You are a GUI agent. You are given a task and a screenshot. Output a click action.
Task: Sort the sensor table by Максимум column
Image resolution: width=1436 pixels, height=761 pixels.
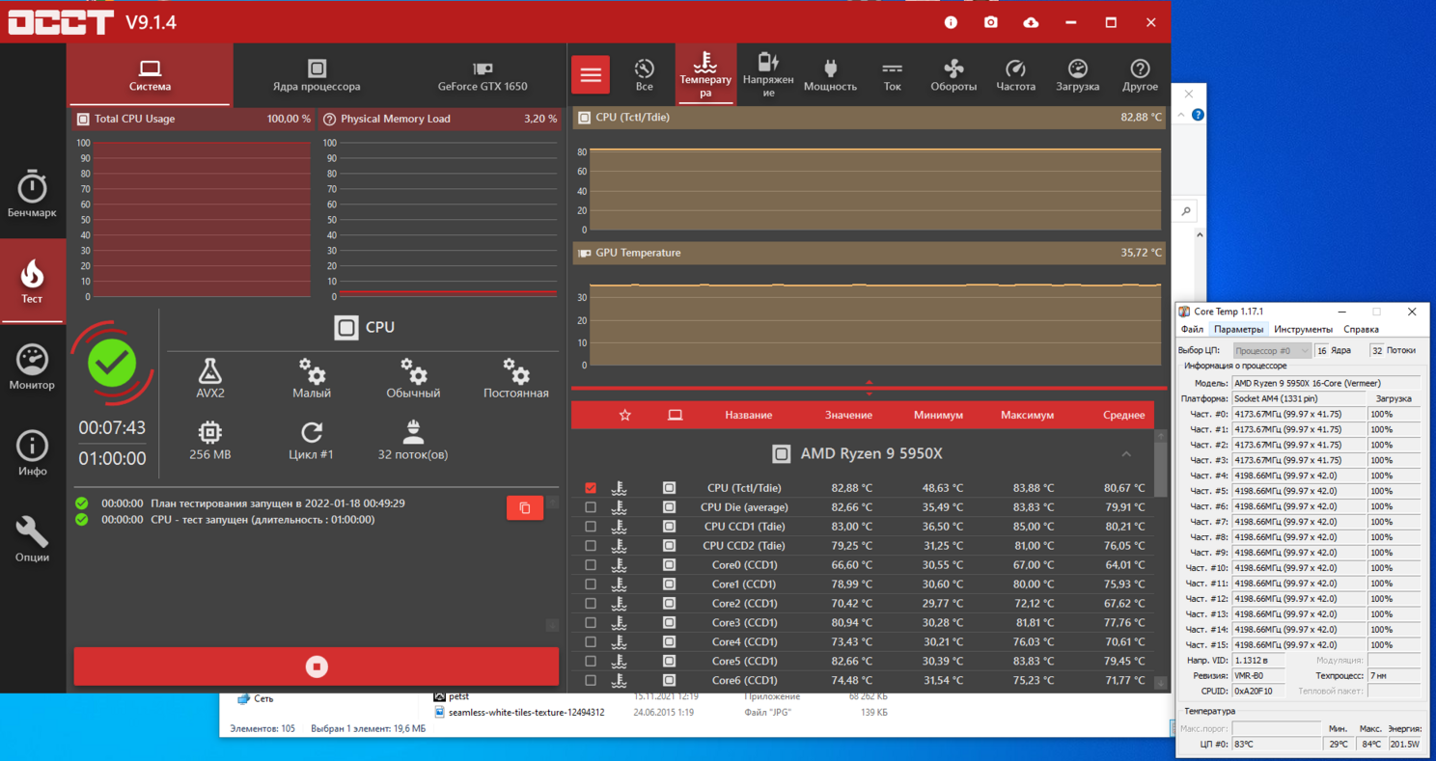point(1027,415)
